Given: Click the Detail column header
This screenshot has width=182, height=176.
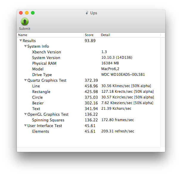Looking at the screenshot, I should coord(130,35).
